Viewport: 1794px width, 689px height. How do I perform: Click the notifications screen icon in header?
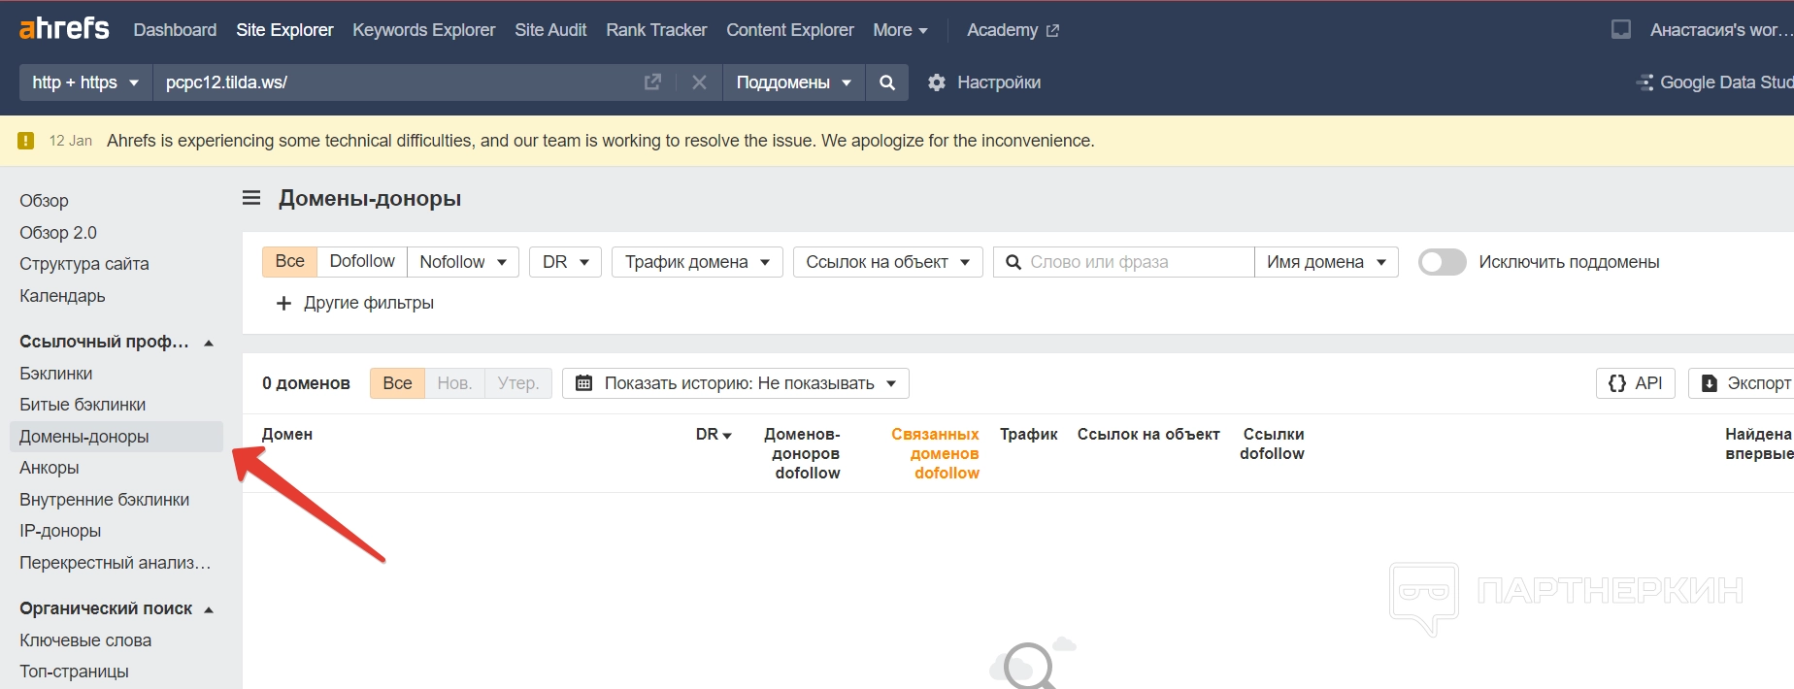[1621, 29]
